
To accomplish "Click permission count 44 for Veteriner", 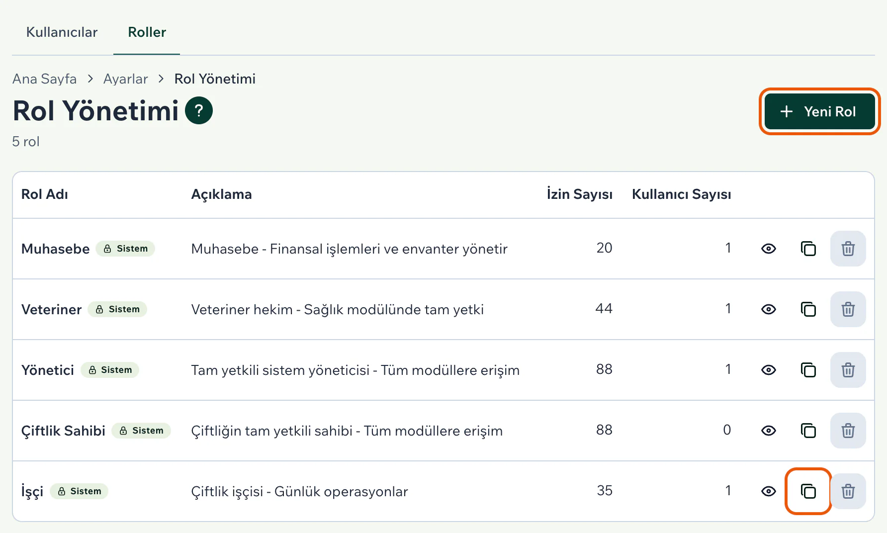I will [604, 309].
